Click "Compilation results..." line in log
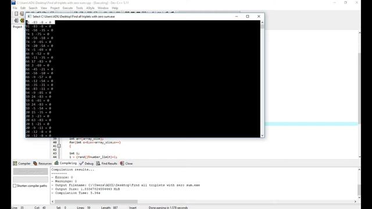This screenshot has width=372, height=209. pos(73,170)
